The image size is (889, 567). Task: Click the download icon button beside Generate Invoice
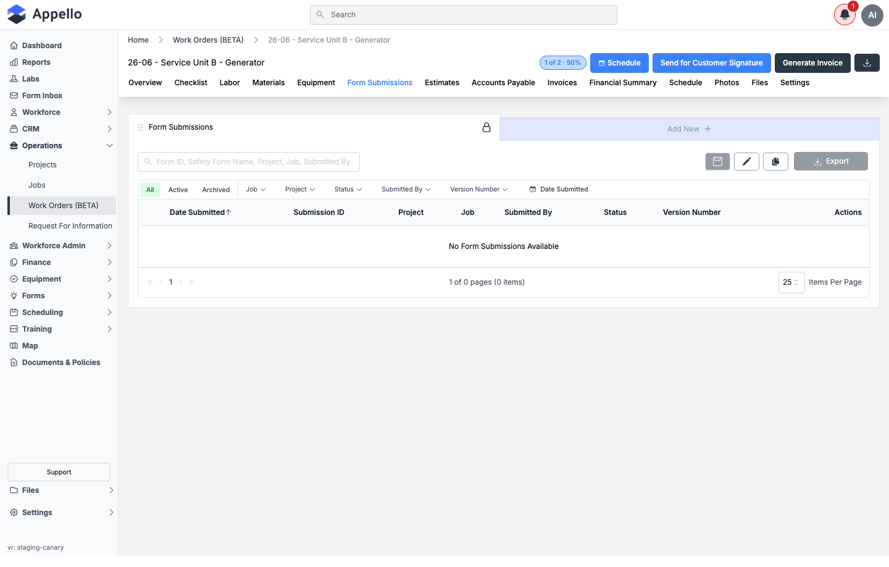click(x=867, y=63)
